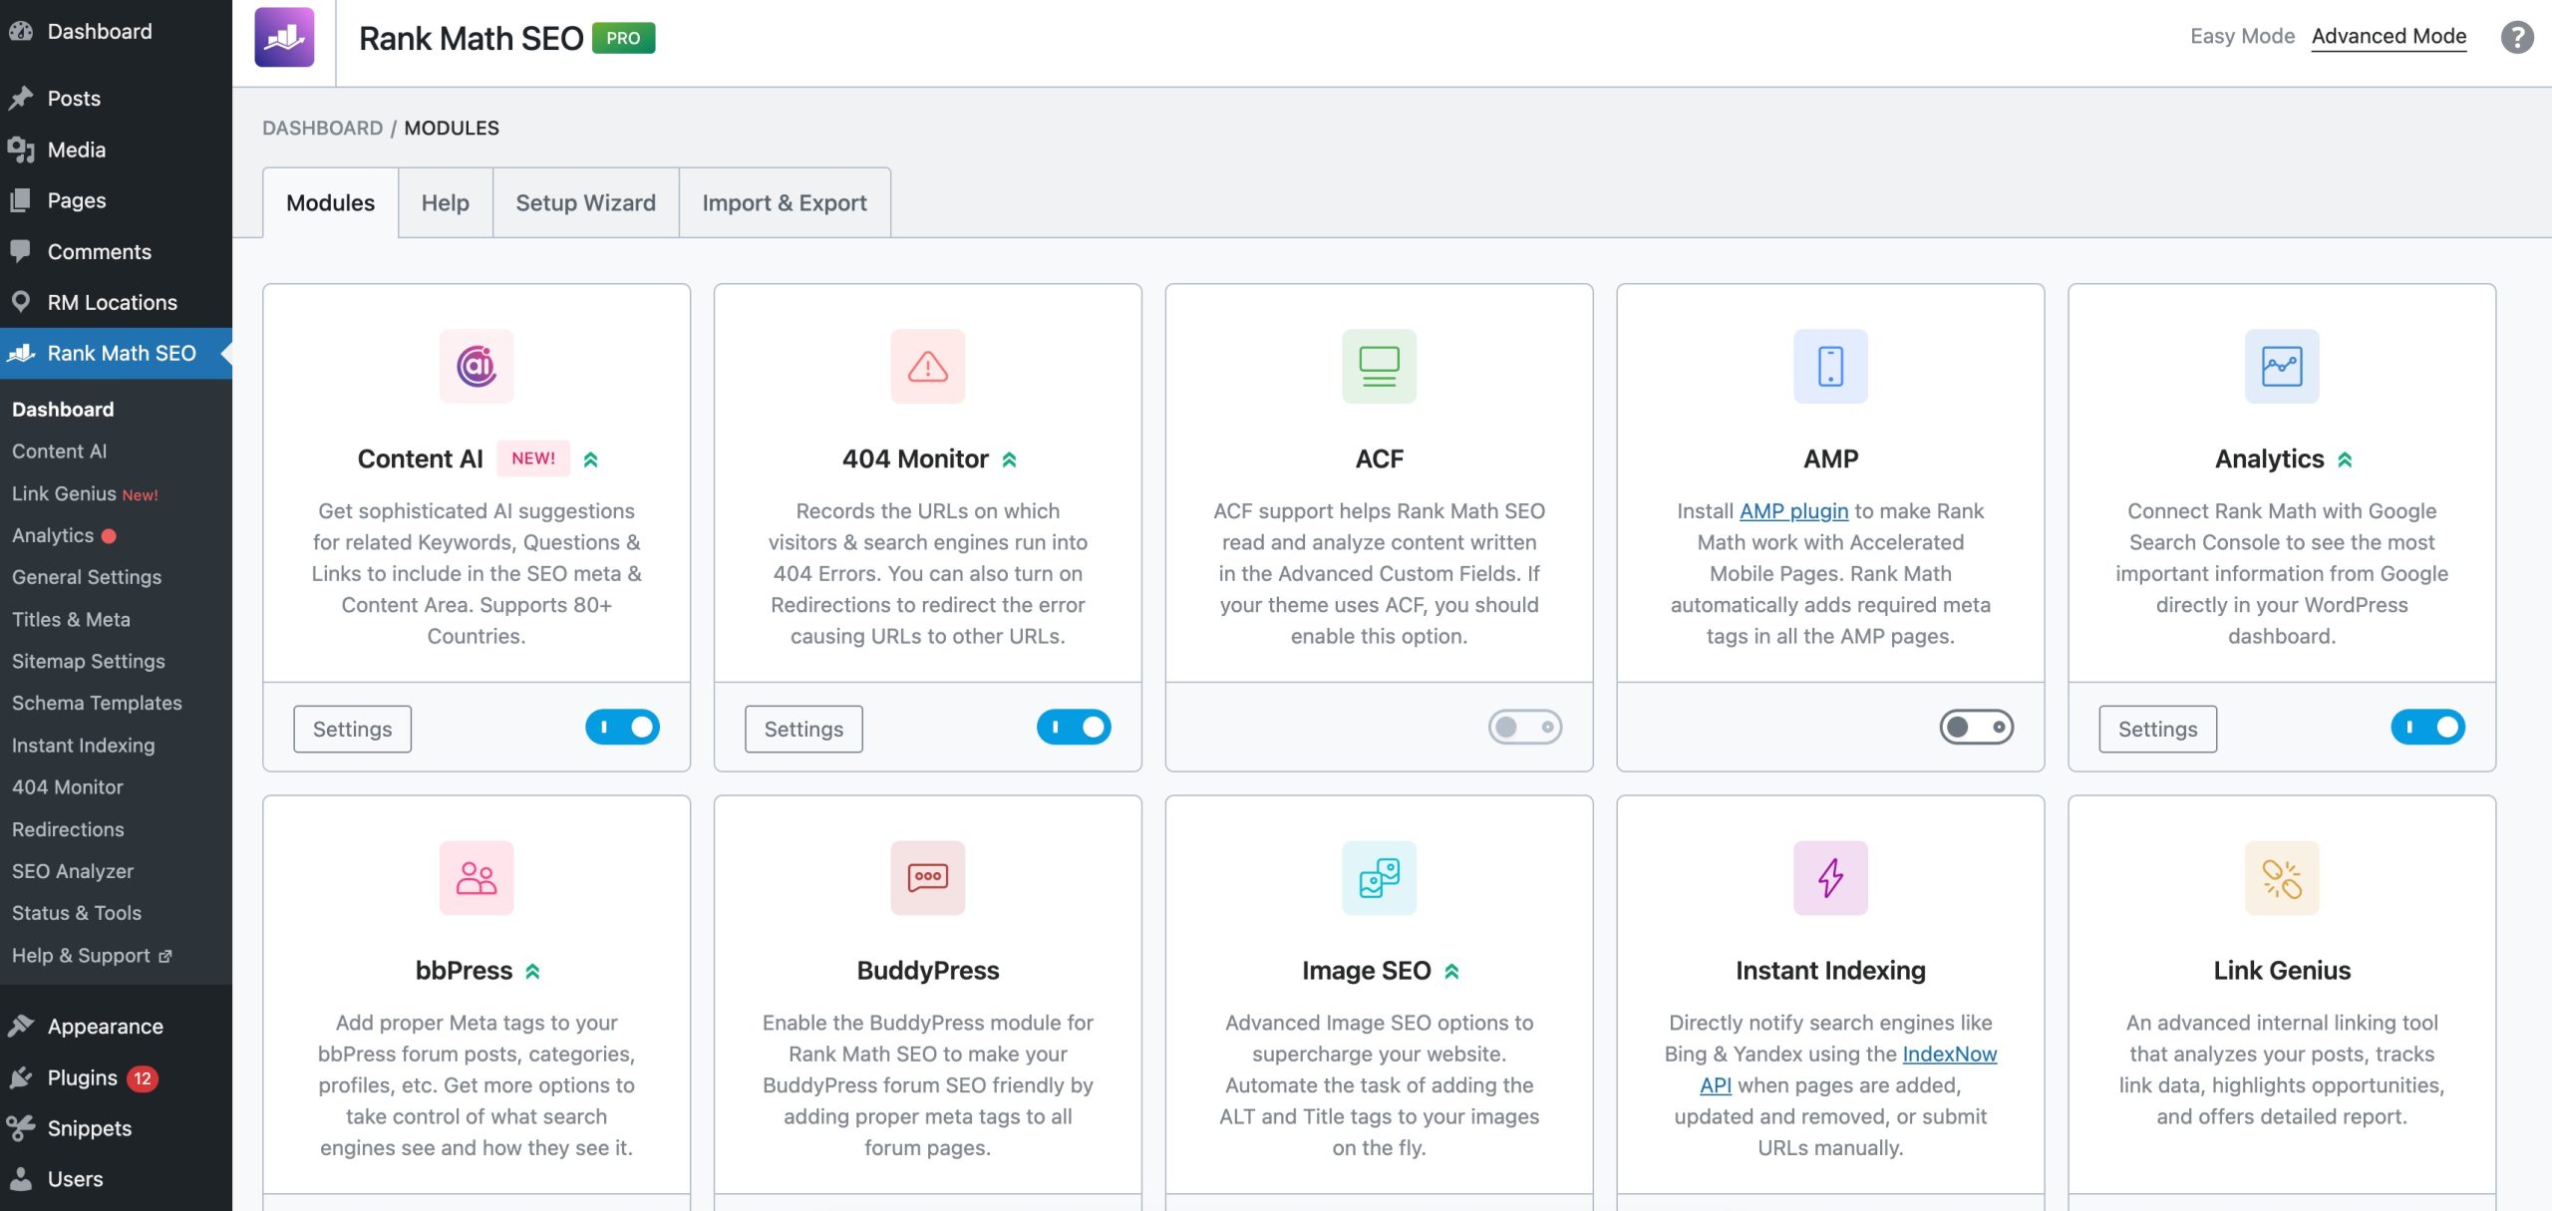Click the ACF module monitor icon
2552x1211 pixels.
tap(1380, 366)
